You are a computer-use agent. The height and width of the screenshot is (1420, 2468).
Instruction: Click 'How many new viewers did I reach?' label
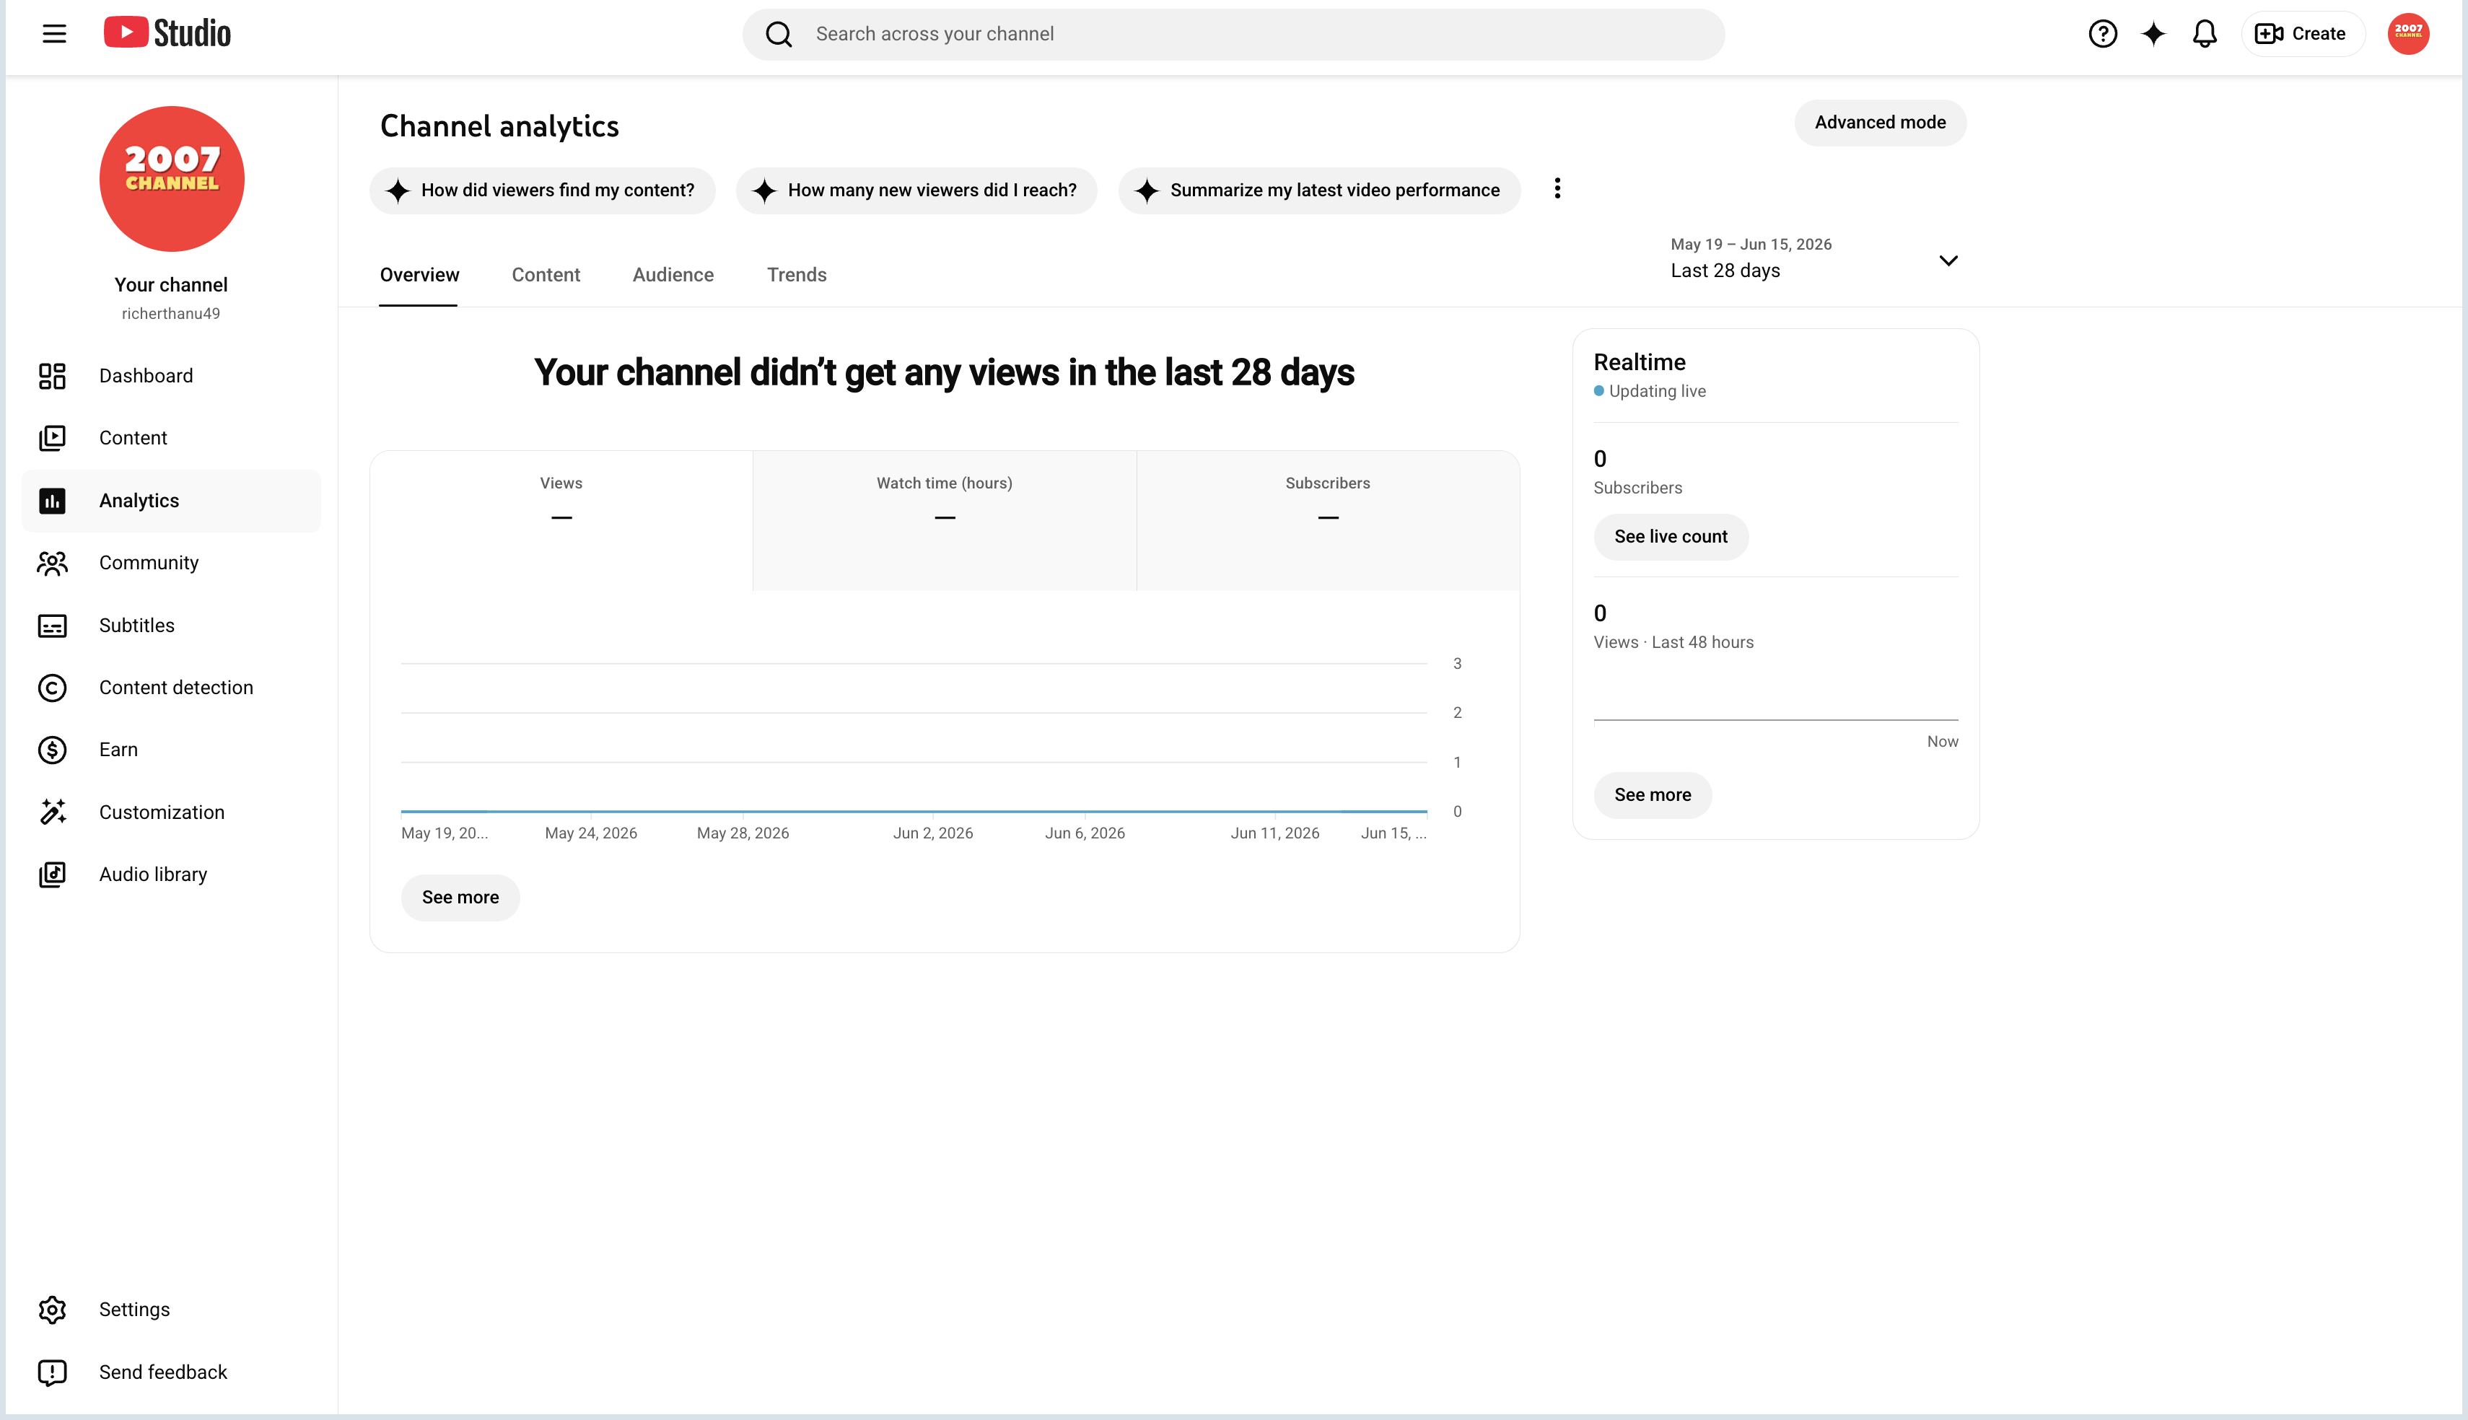point(932,190)
